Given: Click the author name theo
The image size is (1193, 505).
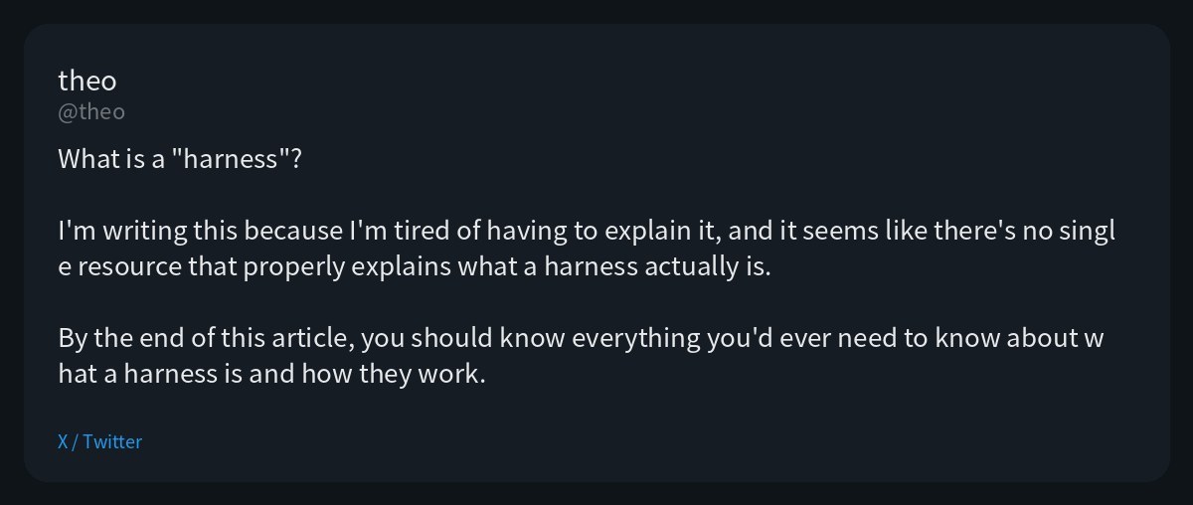Looking at the screenshot, I should [x=87, y=81].
